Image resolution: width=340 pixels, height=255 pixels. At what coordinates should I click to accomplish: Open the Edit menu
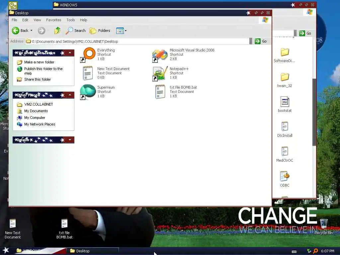pos(25,20)
